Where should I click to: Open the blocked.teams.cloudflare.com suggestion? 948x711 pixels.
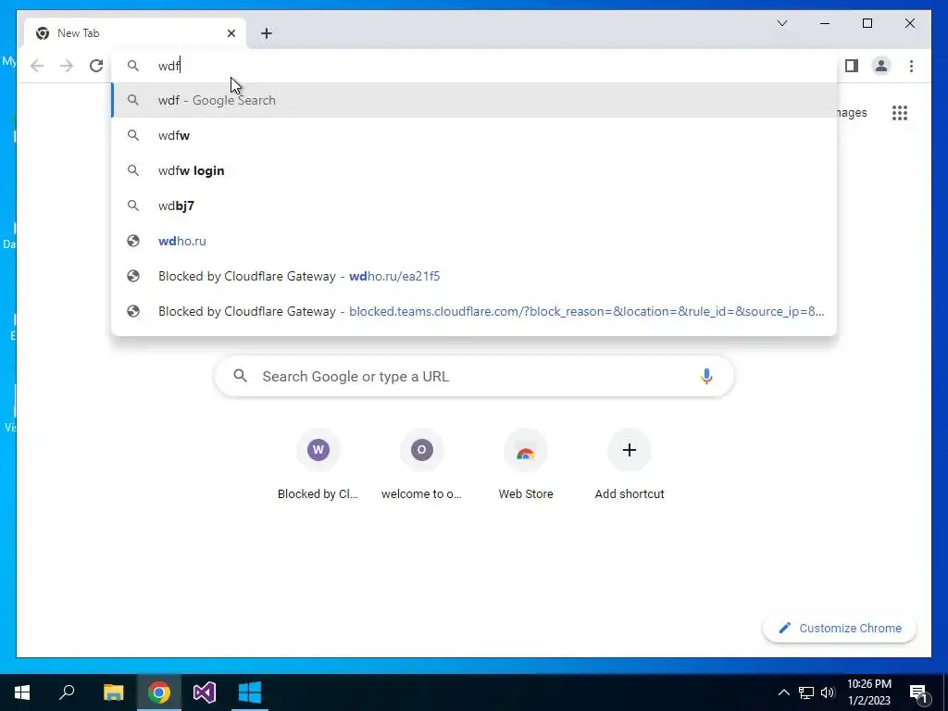point(475,311)
